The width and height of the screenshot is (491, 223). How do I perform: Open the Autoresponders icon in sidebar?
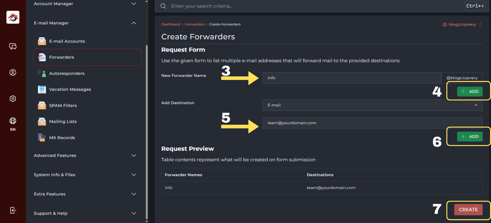[42, 73]
